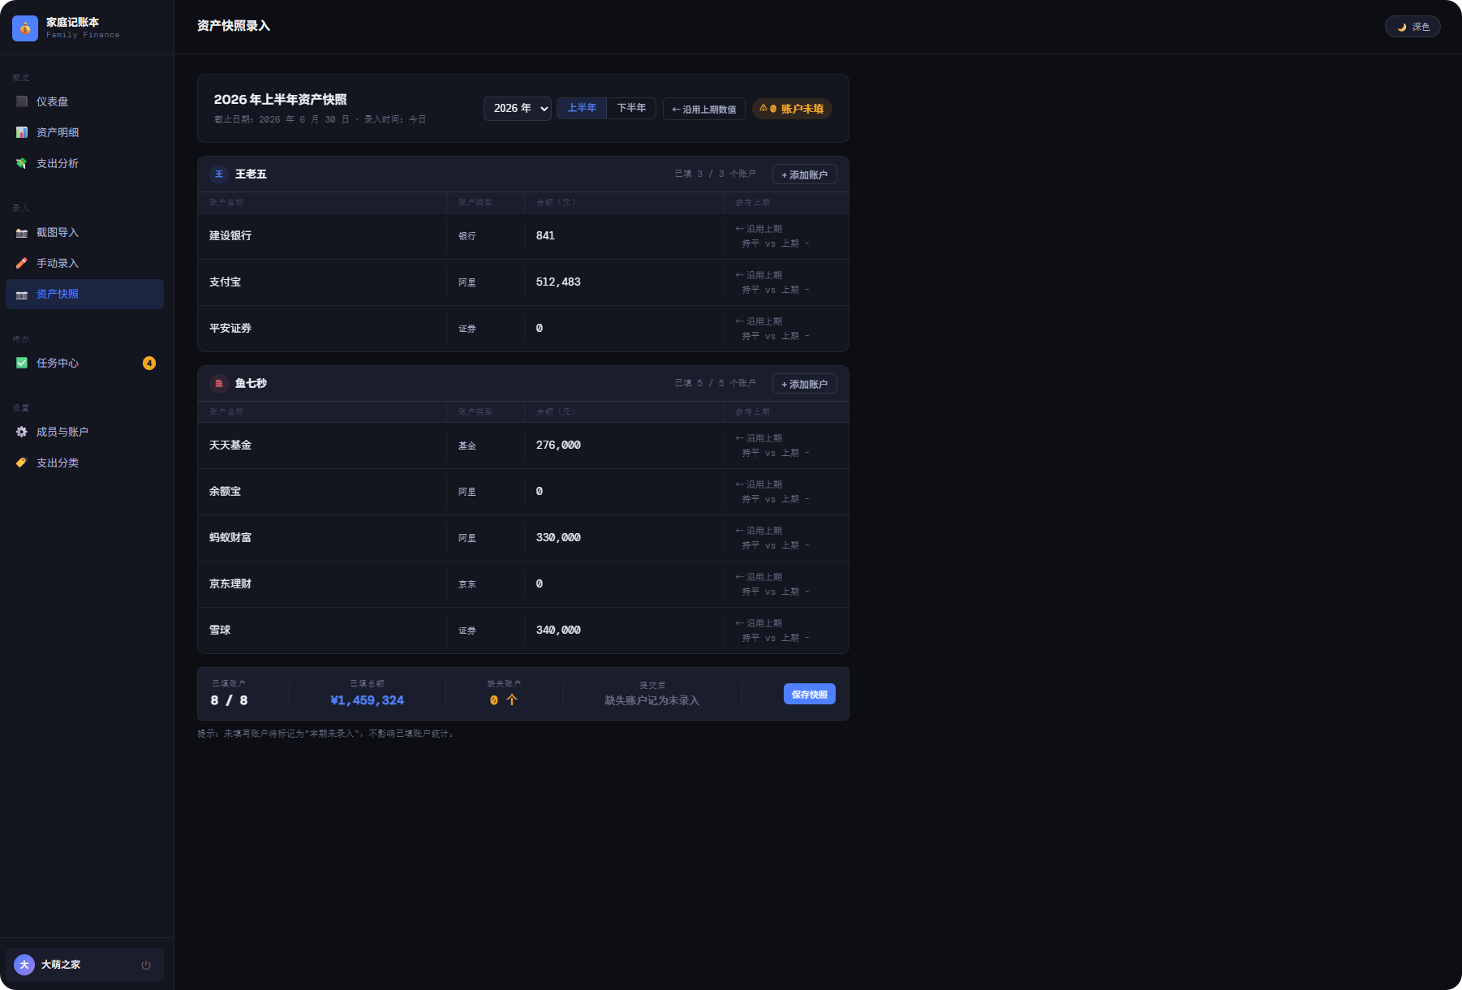Click 沿用上期 link for 建设银行
This screenshot has height=990, width=1462.
pyautogui.click(x=759, y=230)
